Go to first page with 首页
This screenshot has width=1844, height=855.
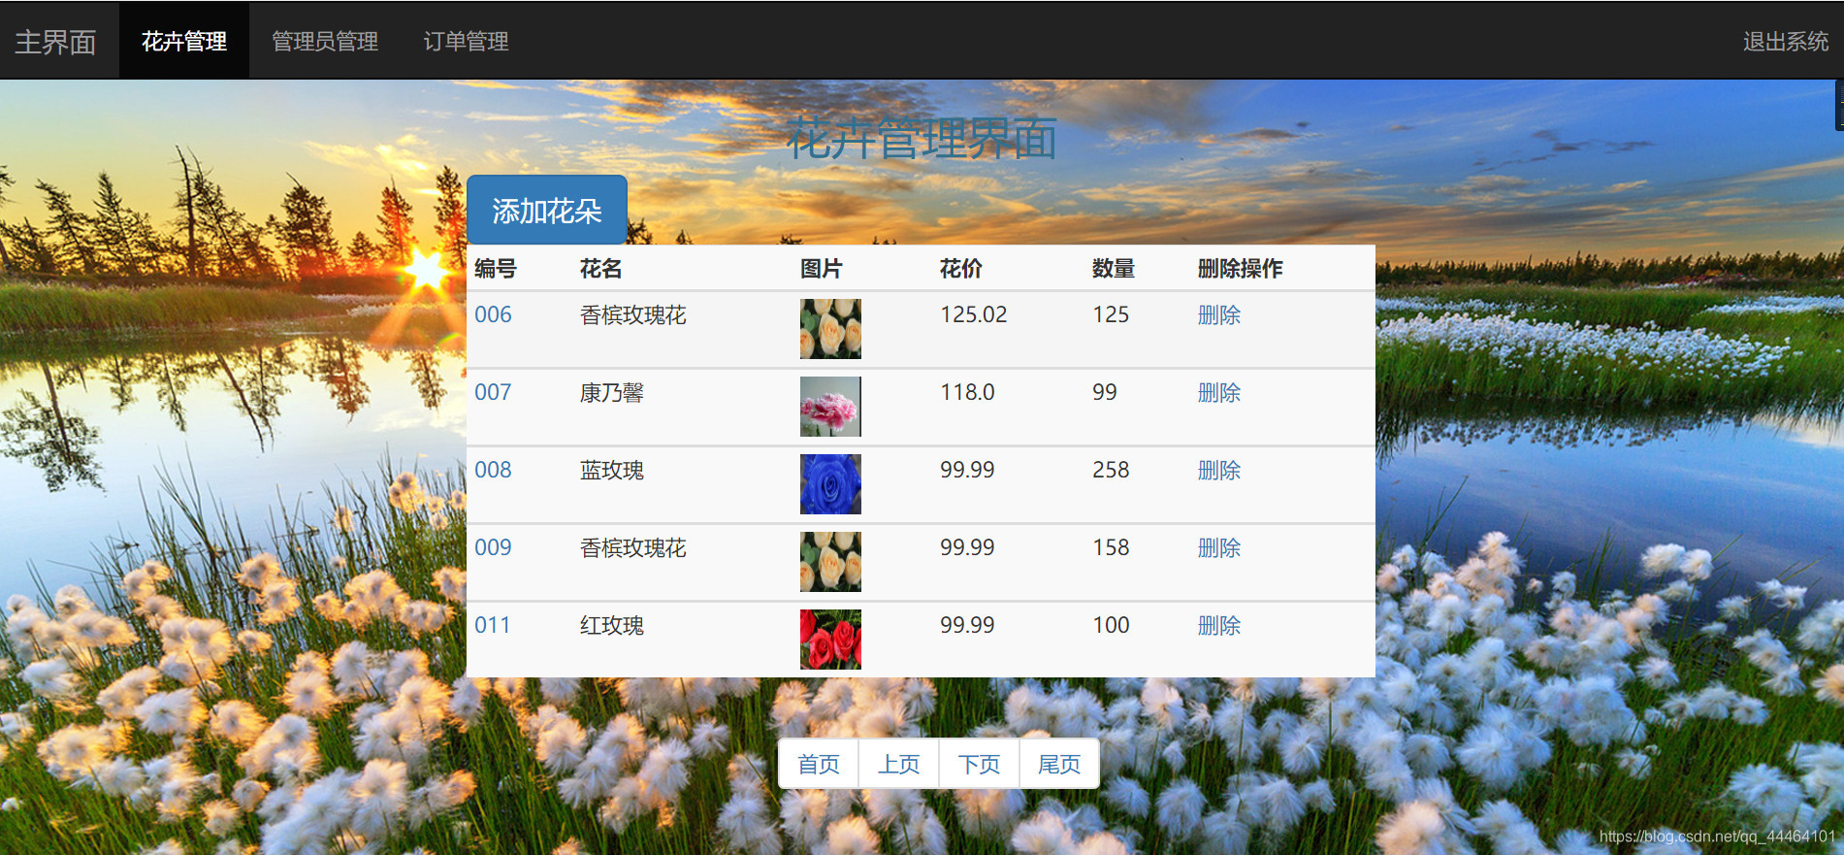click(819, 764)
